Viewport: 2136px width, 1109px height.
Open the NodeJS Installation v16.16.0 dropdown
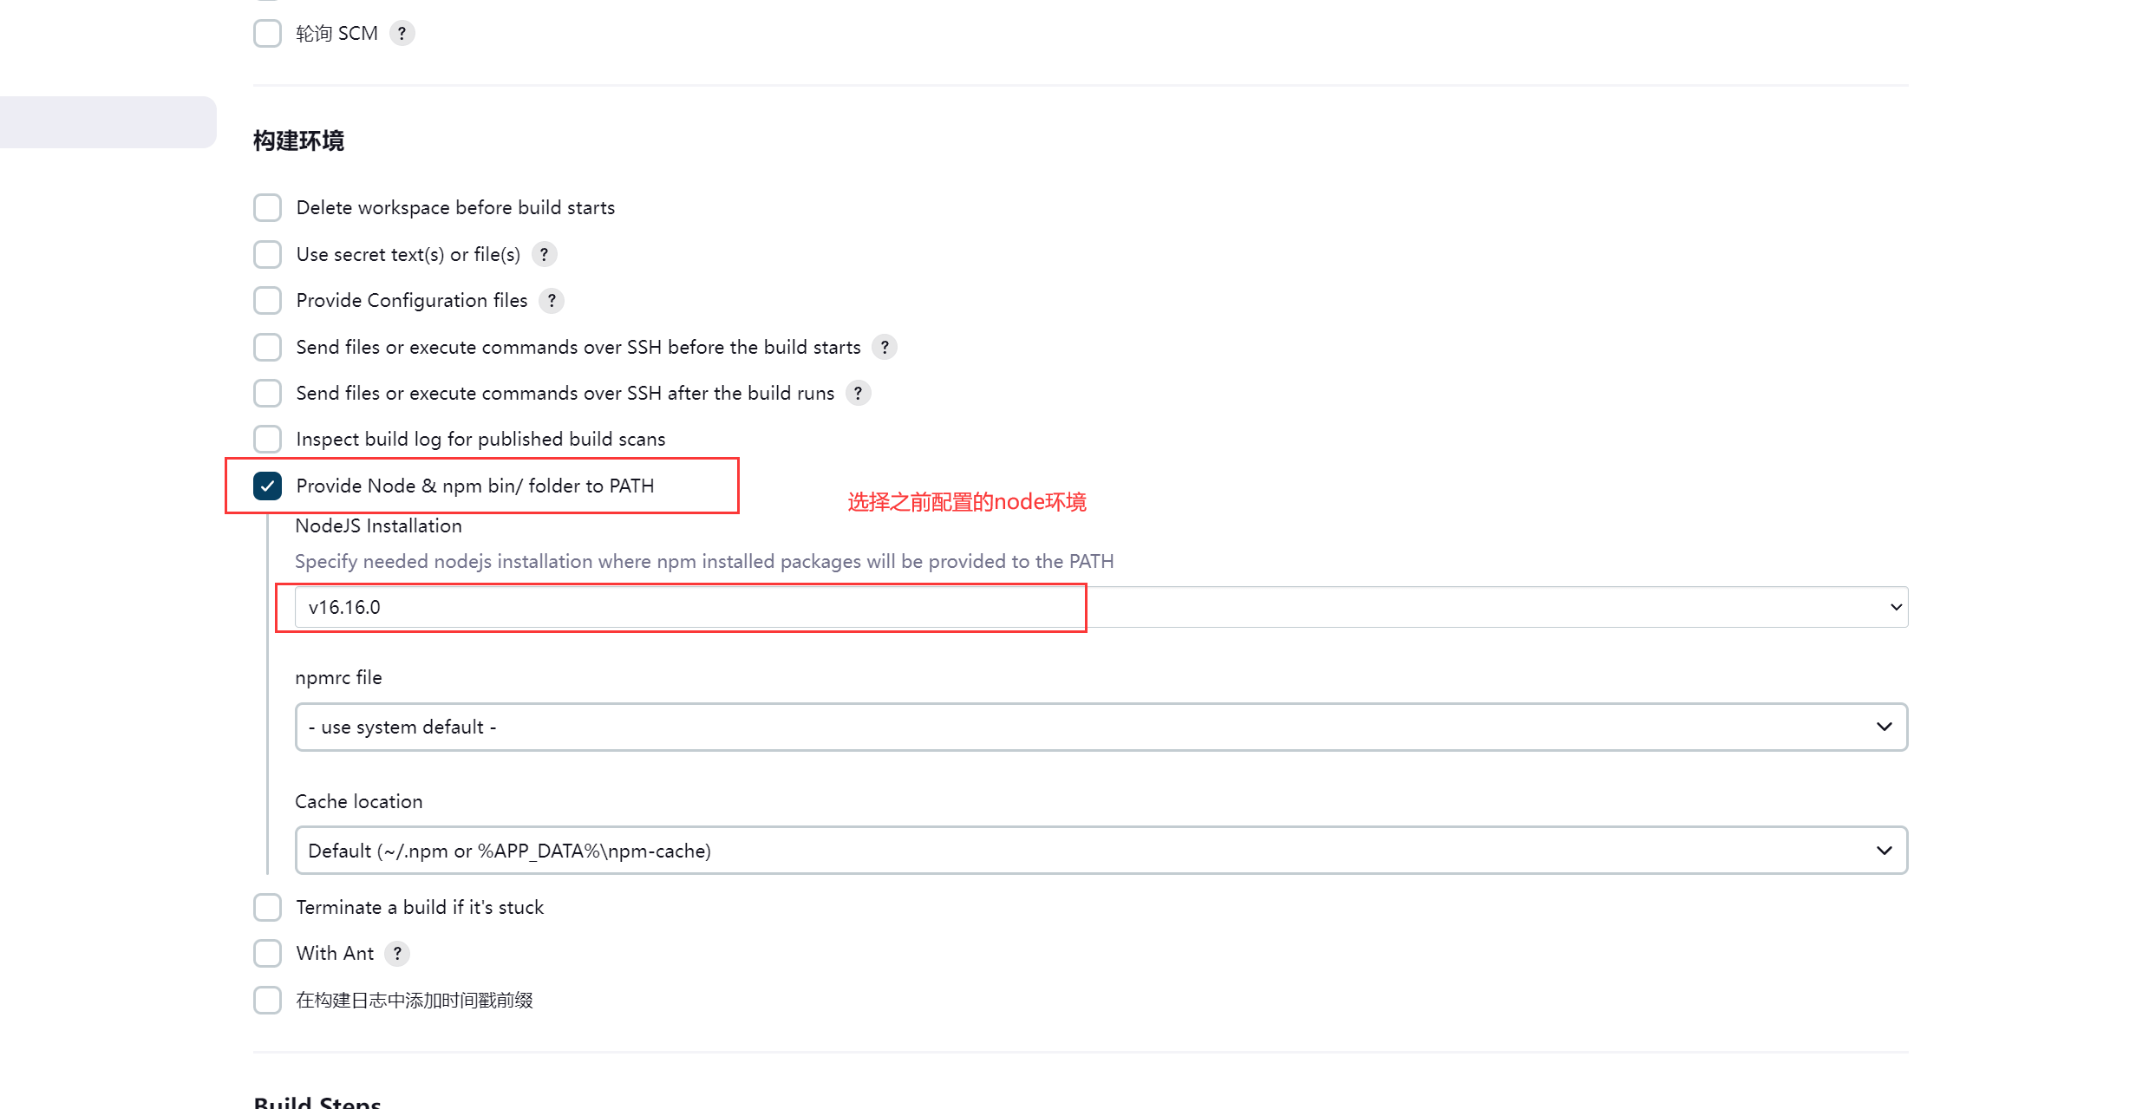(1101, 607)
